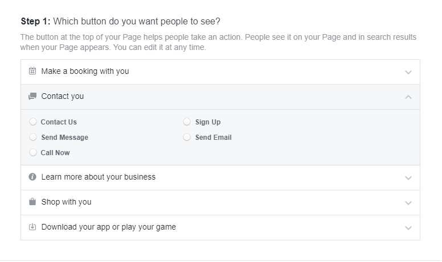
Task: Click the shopping bag icon beside Shop with you
Action: tap(32, 202)
